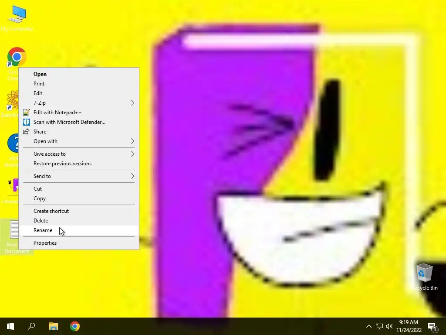Click the Microsoft Defender shield icon
Viewport: 446px width, 335px height.
[x=26, y=122]
